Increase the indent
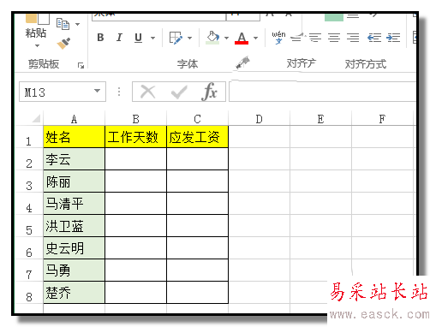 [x=393, y=38]
